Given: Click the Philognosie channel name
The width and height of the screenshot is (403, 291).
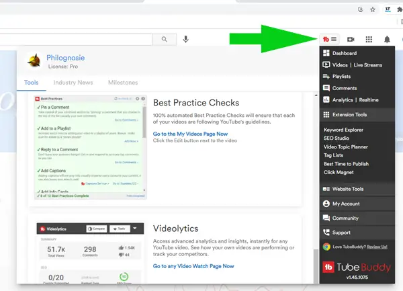Looking at the screenshot, I should pos(66,58).
